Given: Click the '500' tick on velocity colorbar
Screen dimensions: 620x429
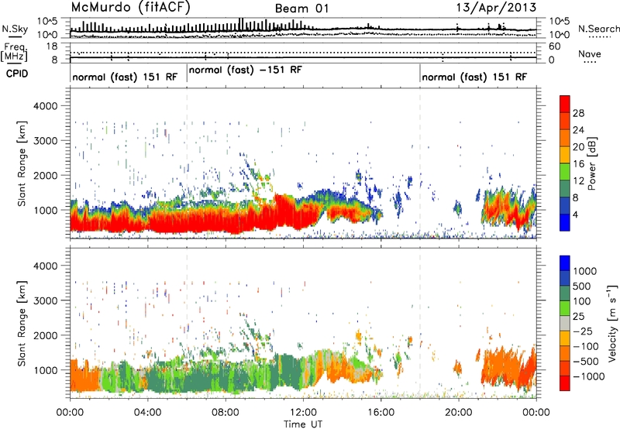Looking at the screenshot, I should coord(582,287).
